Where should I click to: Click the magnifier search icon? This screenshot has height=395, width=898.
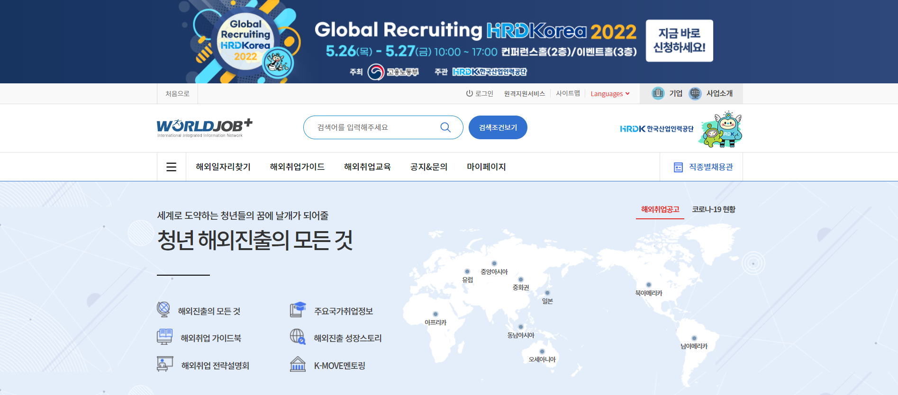pyautogui.click(x=445, y=127)
